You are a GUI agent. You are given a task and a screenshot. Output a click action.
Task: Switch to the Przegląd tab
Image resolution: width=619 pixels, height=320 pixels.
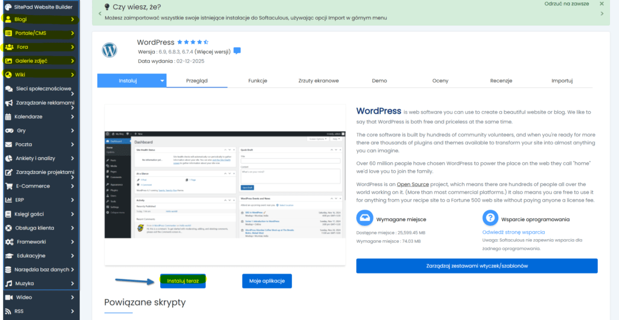pos(196,81)
